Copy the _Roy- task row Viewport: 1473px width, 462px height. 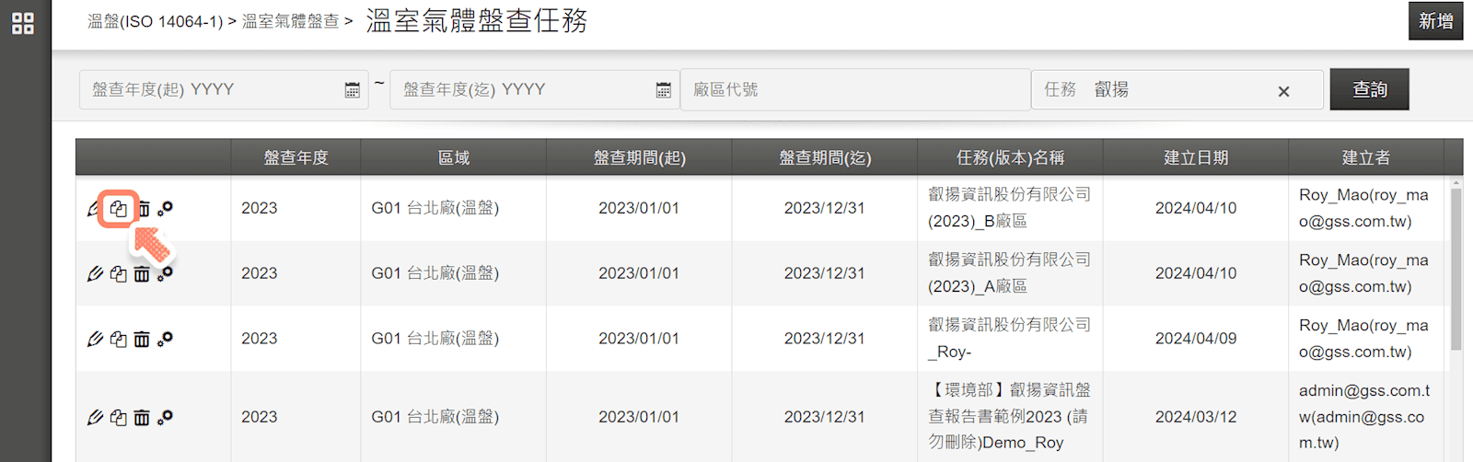tap(119, 340)
